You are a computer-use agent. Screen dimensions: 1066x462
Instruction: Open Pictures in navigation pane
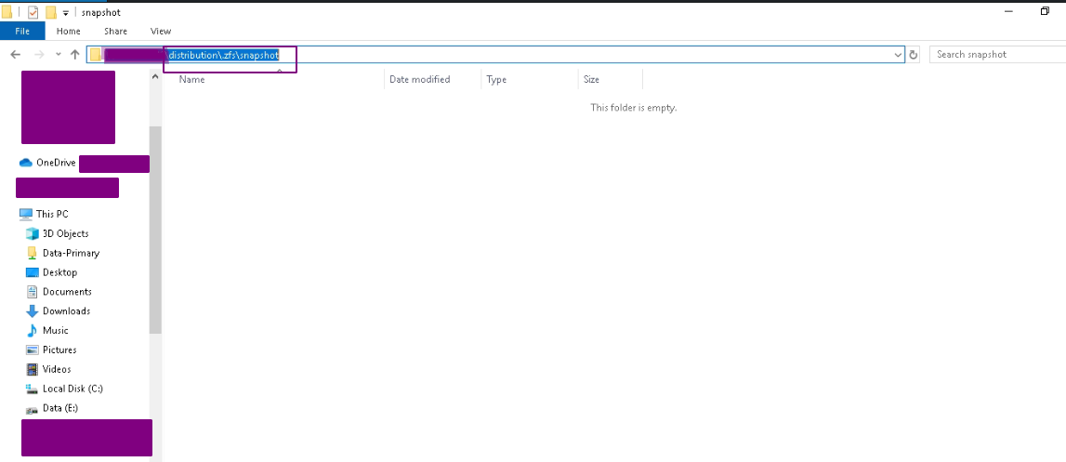(x=51, y=350)
